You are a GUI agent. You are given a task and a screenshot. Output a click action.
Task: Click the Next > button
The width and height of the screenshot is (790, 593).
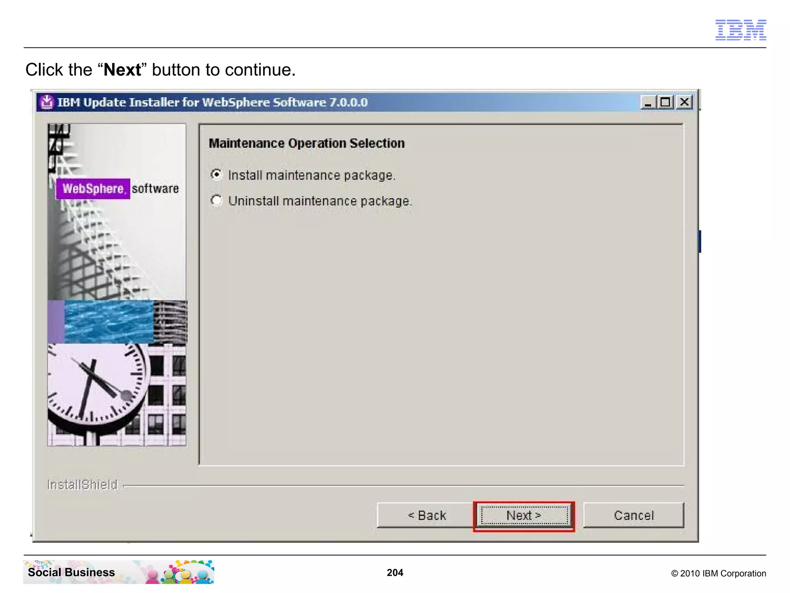pos(524,515)
